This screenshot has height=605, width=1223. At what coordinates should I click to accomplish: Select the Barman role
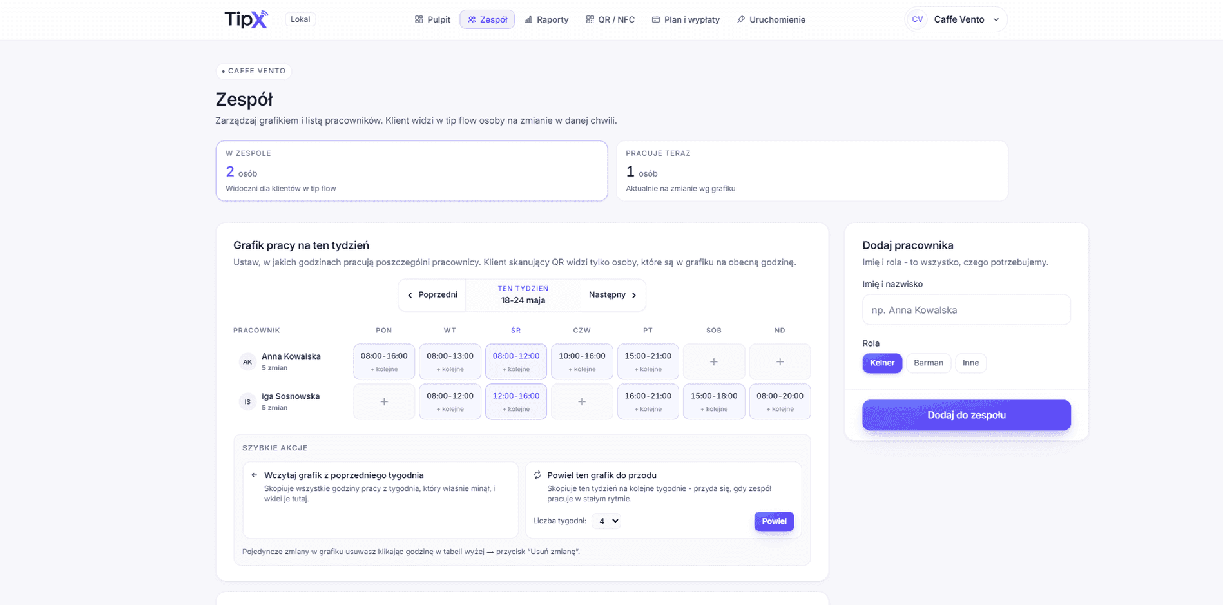[x=929, y=363]
